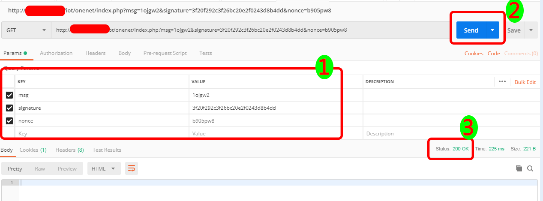Click the msg key cell
The width and height of the screenshot is (543, 201).
tap(102, 95)
